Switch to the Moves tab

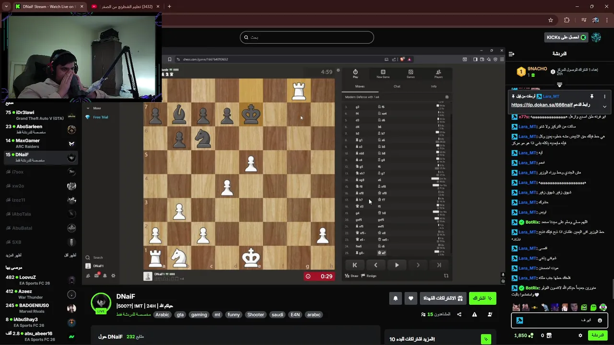[x=360, y=86]
